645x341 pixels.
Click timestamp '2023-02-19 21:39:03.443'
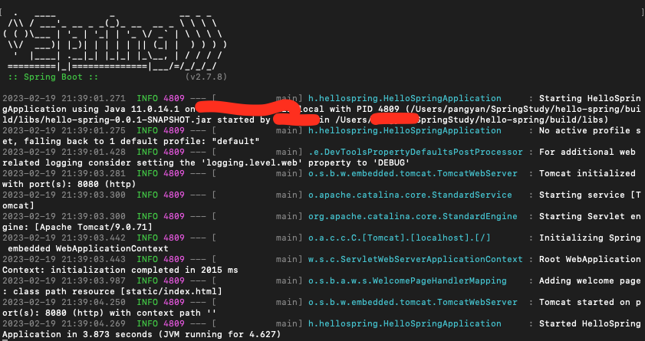click(64, 259)
